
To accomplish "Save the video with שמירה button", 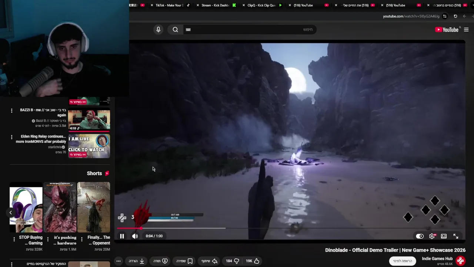I will [x=184, y=261].
